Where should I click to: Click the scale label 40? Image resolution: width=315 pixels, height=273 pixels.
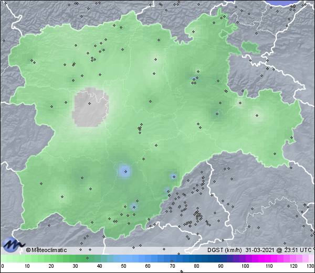99,266
